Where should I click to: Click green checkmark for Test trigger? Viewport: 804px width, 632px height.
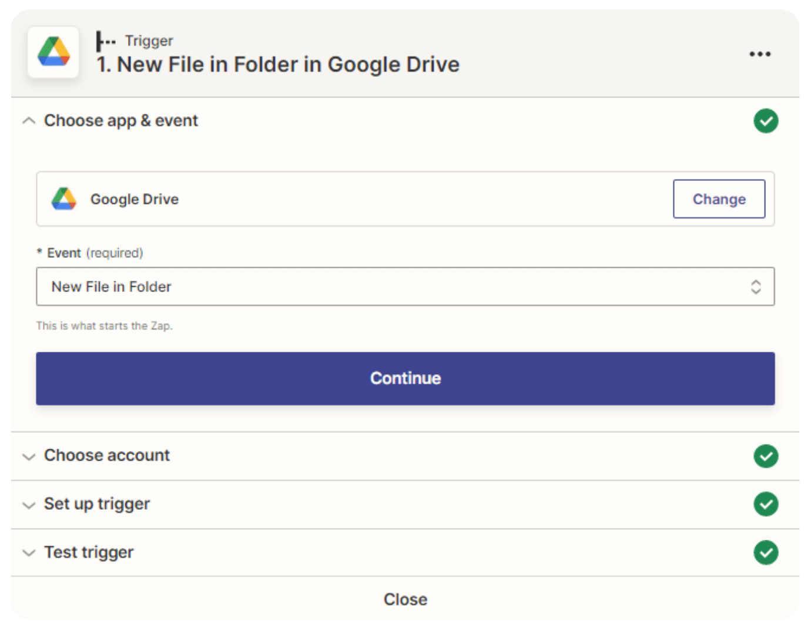pos(766,552)
